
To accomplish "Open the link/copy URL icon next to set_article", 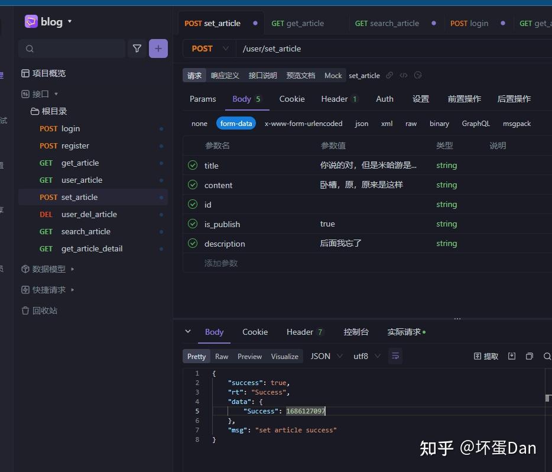I will (x=389, y=75).
